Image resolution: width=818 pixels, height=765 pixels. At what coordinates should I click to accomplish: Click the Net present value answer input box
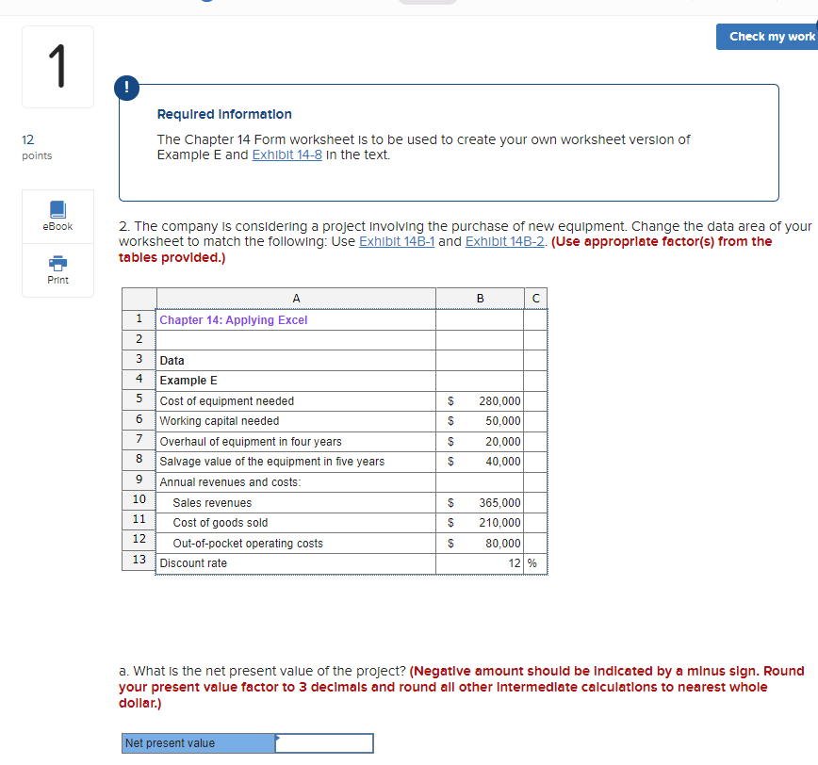coord(324,742)
